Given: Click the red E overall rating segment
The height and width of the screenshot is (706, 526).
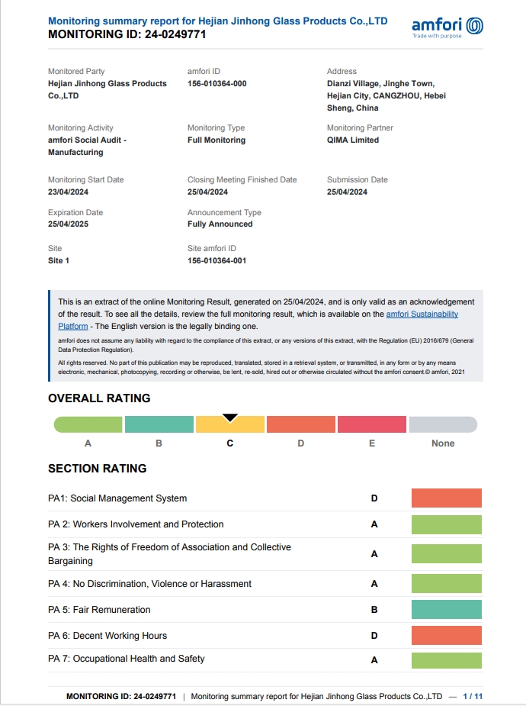Looking at the screenshot, I should (371, 425).
